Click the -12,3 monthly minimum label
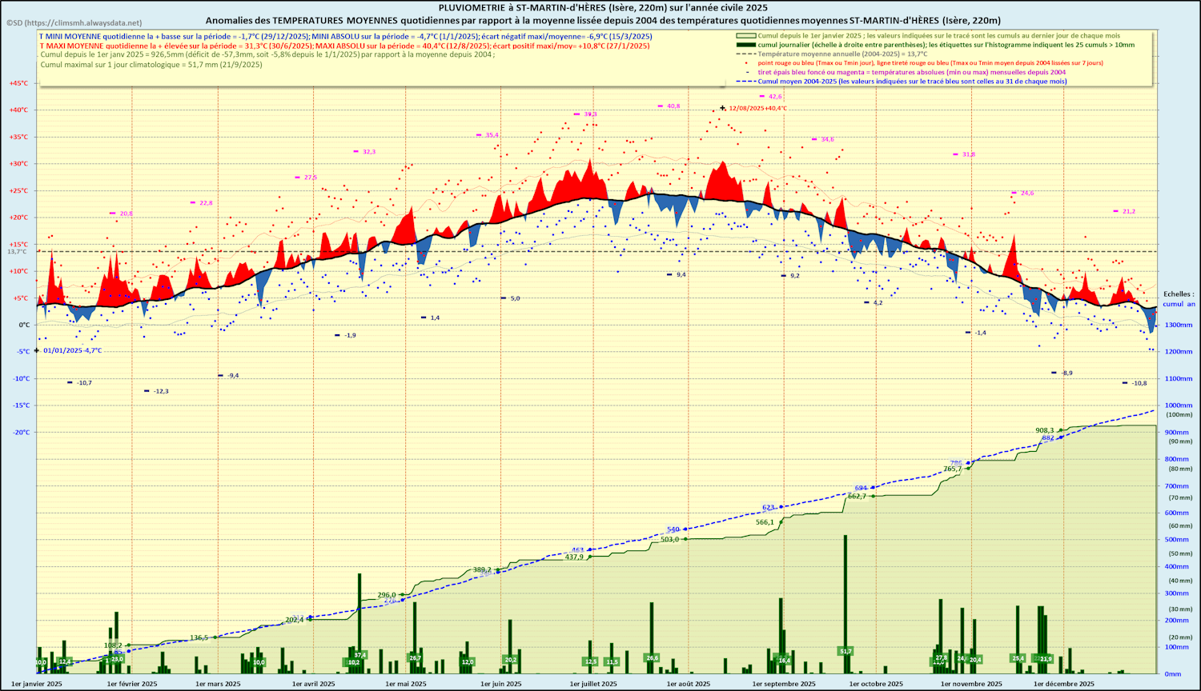The width and height of the screenshot is (1201, 691). tap(161, 391)
